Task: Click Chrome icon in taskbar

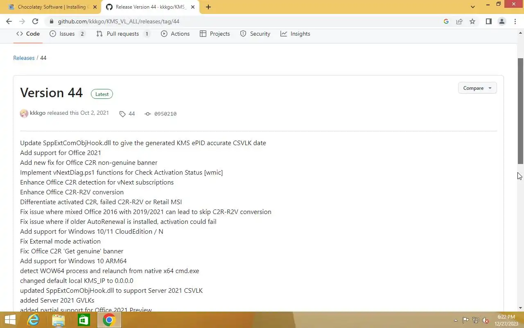Action: click(109, 320)
